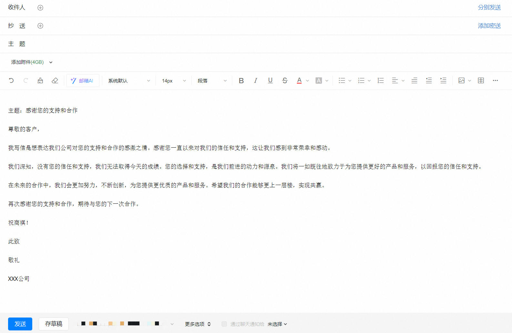Add a CC contact via 抄送 plus icon
The width and height of the screenshot is (512, 333).
[x=40, y=26]
